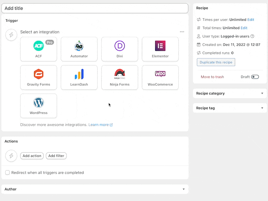Viewport: 268px width, 201px height.
Task: Click the Actions section heading
Action: pos(11,141)
